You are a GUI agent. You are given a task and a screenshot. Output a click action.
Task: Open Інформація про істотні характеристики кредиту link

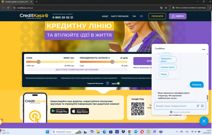(x=89, y=78)
